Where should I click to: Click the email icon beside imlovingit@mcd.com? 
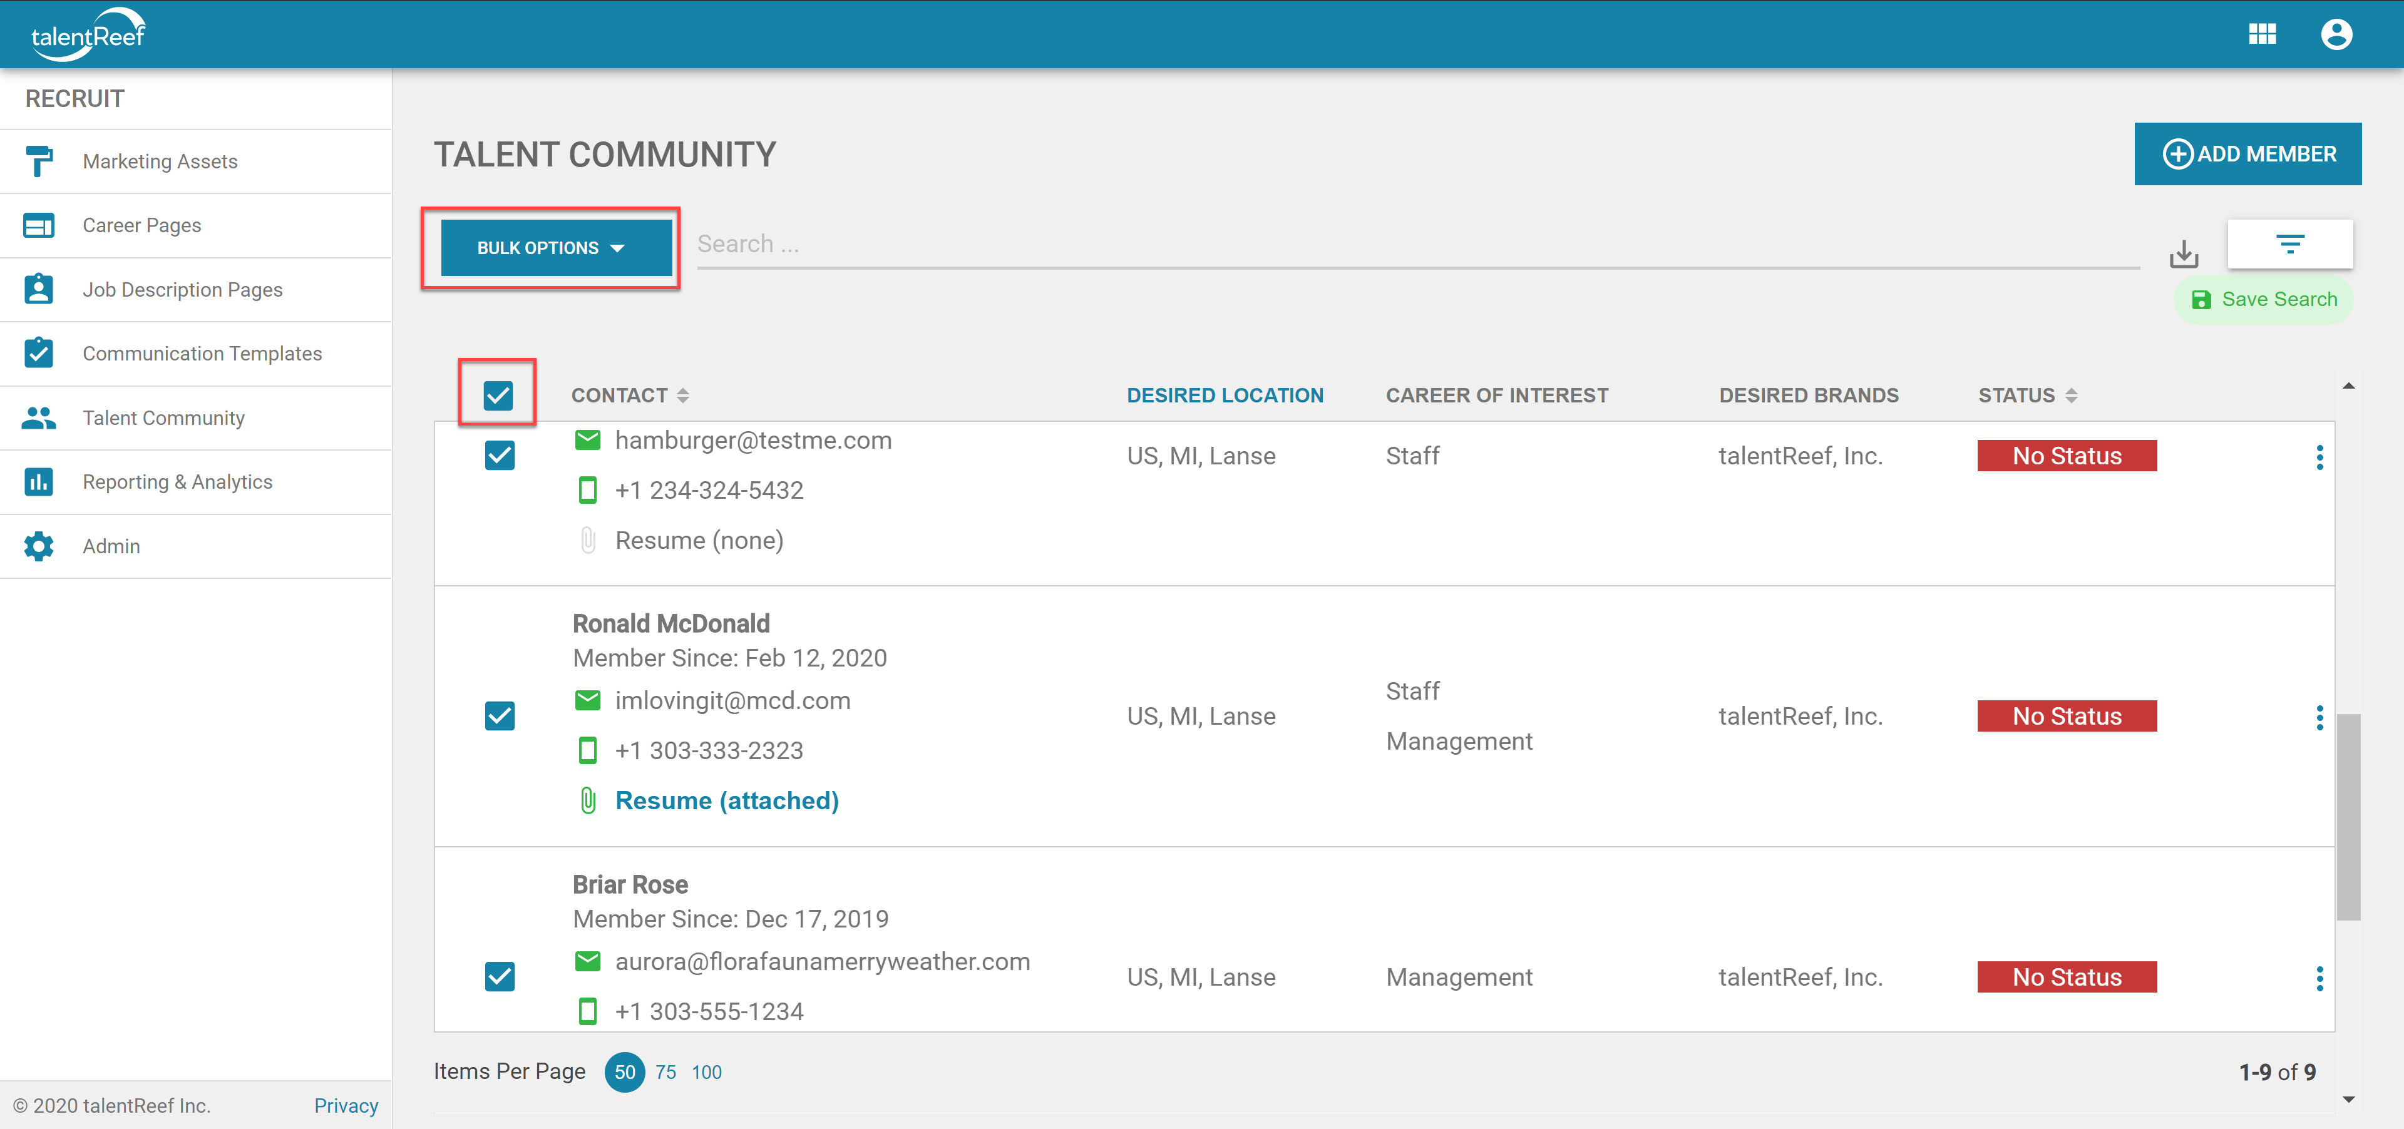click(x=588, y=701)
